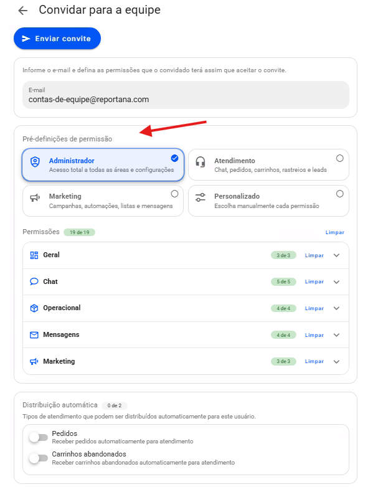Click the Geral grid icon
This screenshot has height=487, width=368.
coord(34,255)
